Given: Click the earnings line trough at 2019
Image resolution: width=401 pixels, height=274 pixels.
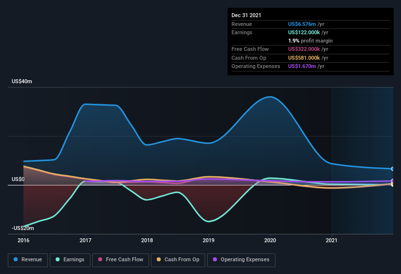Looking at the screenshot, I should pos(209,221).
